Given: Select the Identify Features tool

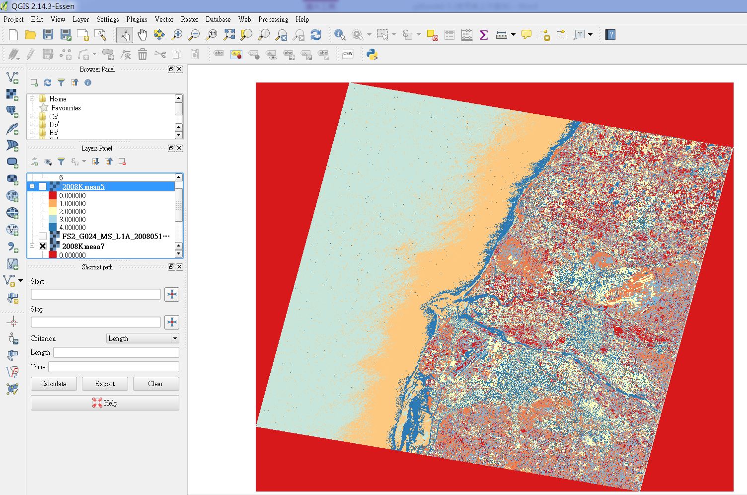Looking at the screenshot, I should pyautogui.click(x=340, y=35).
